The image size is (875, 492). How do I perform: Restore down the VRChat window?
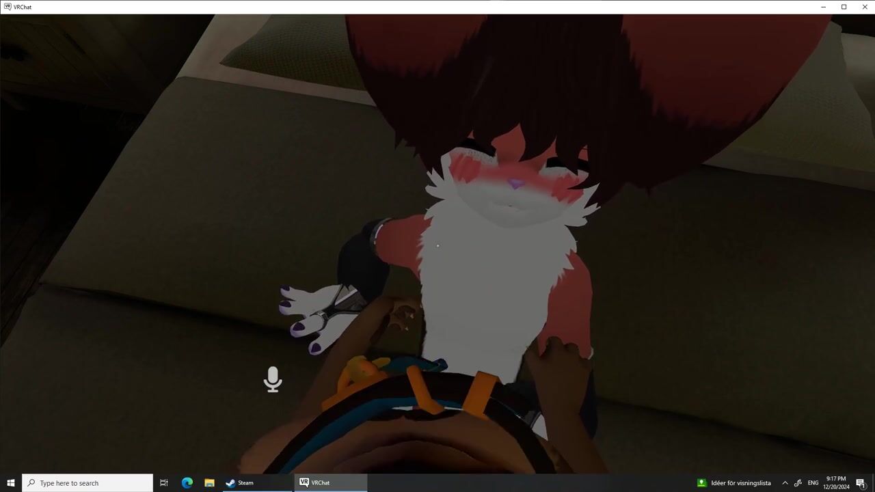click(x=844, y=7)
